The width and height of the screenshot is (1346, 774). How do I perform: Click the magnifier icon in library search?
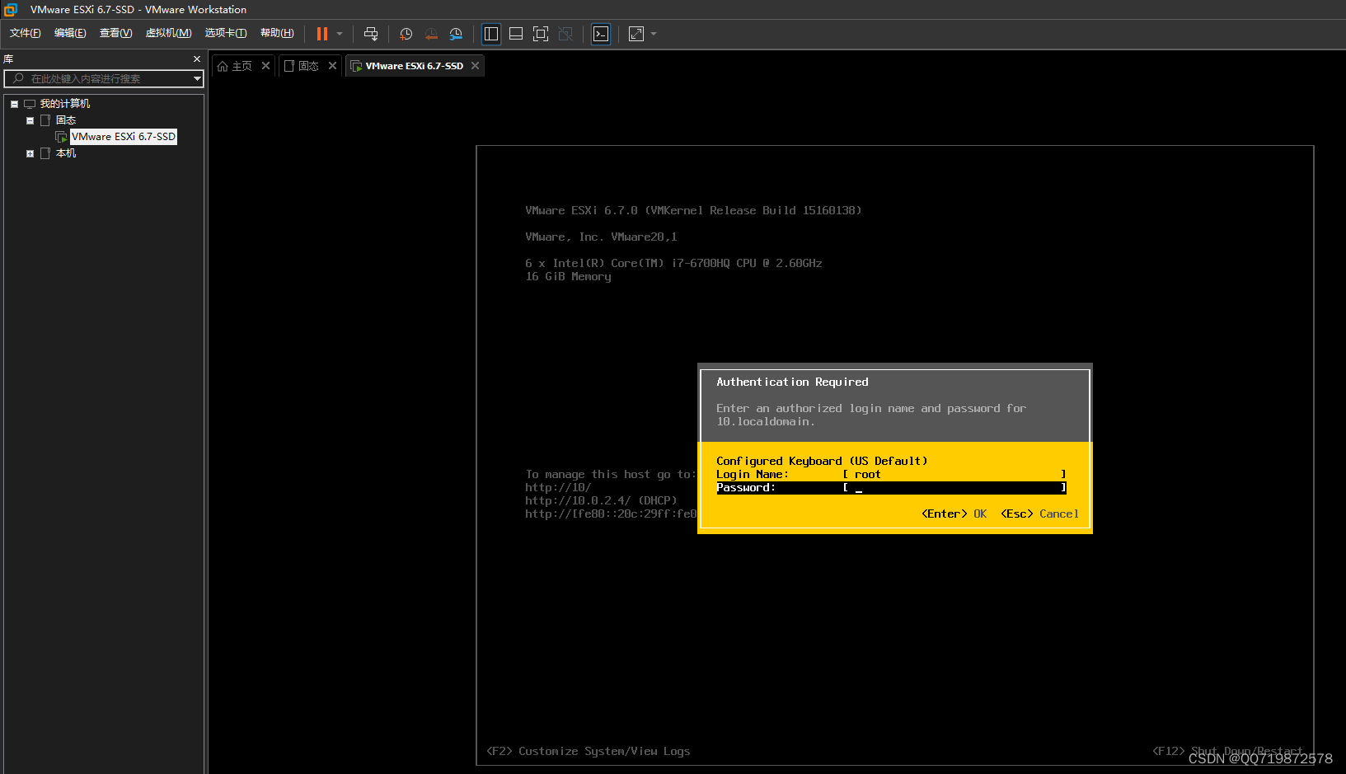pyautogui.click(x=18, y=79)
